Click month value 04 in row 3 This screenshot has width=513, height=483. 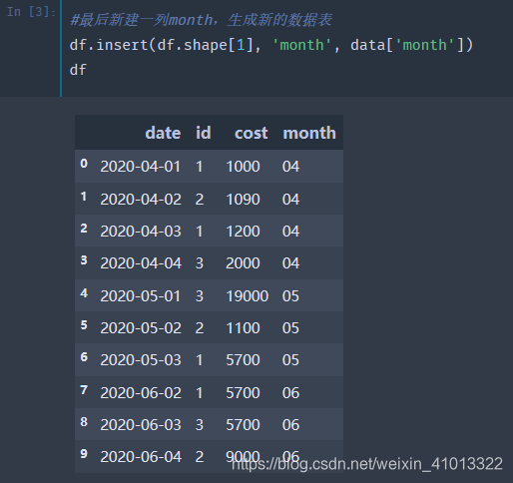coord(290,263)
